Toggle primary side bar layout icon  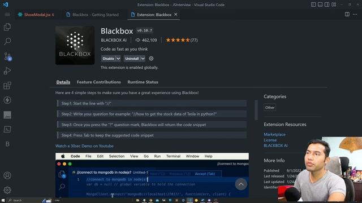(313, 5)
